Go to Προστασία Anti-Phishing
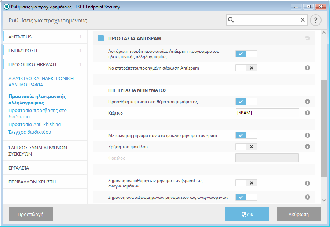330x227 pixels. [34, 124]
